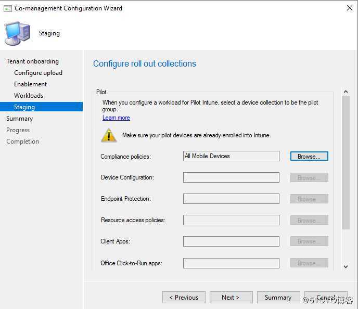Click the Staging page header text
The width and height of the screenshot is (358, 309).
(49, 33)
